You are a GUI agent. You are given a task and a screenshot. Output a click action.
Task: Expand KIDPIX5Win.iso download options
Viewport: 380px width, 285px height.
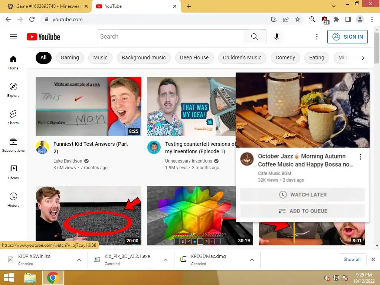click(x=79, y=260)
